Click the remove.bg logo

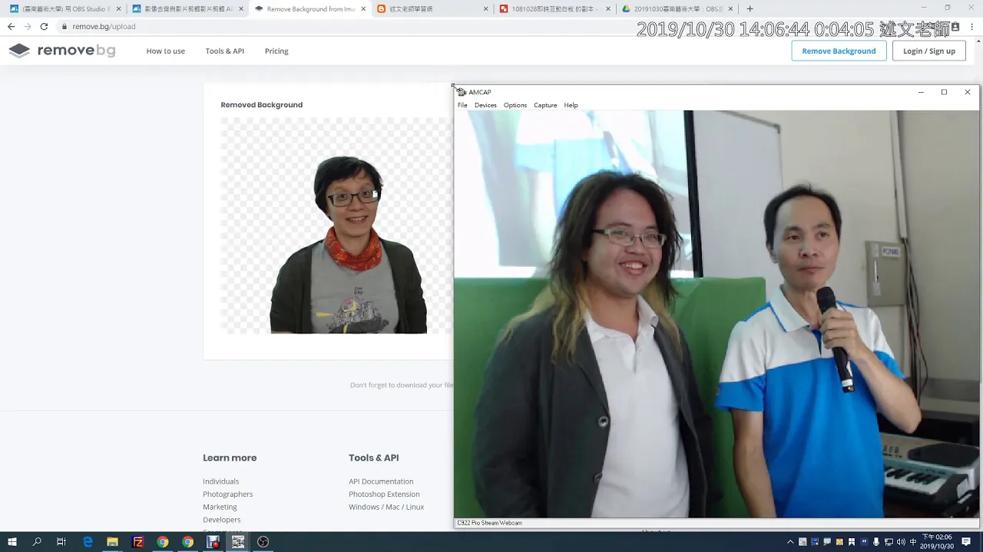click(x=62, y=51)
